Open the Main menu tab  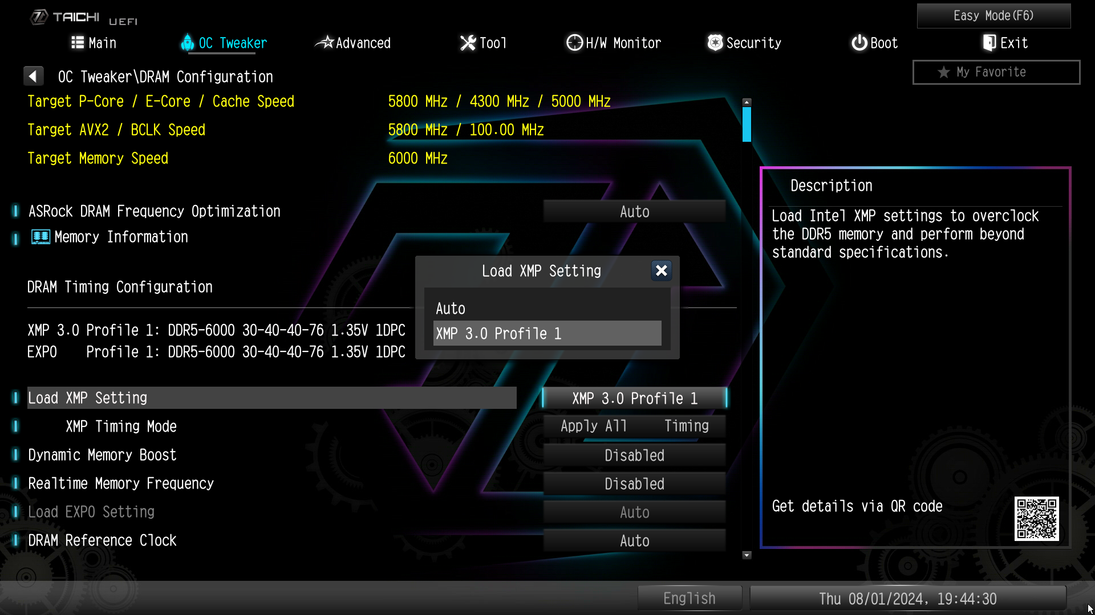[94, 43]
